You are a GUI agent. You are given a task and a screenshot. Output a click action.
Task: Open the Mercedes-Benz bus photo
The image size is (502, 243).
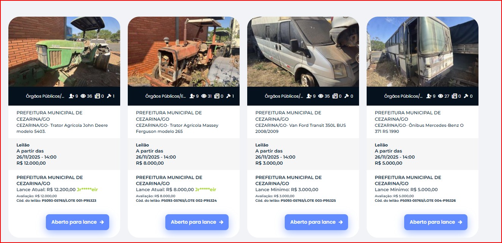click(422, 52)
